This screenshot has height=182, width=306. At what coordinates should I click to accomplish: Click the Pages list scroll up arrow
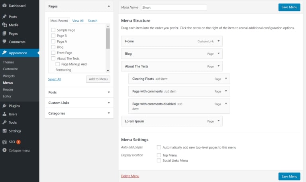click(x=108, y=26)
